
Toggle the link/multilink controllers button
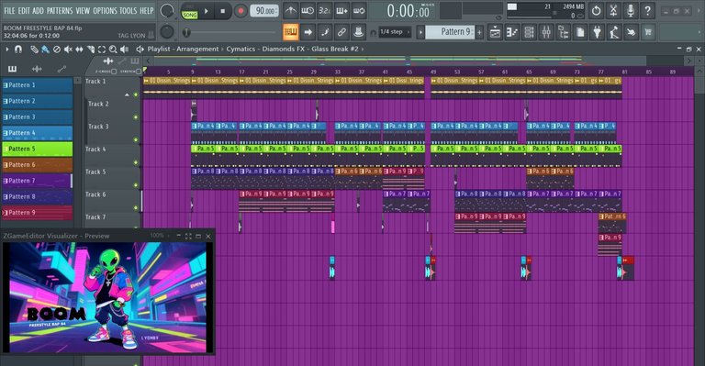tap(341, 32)
